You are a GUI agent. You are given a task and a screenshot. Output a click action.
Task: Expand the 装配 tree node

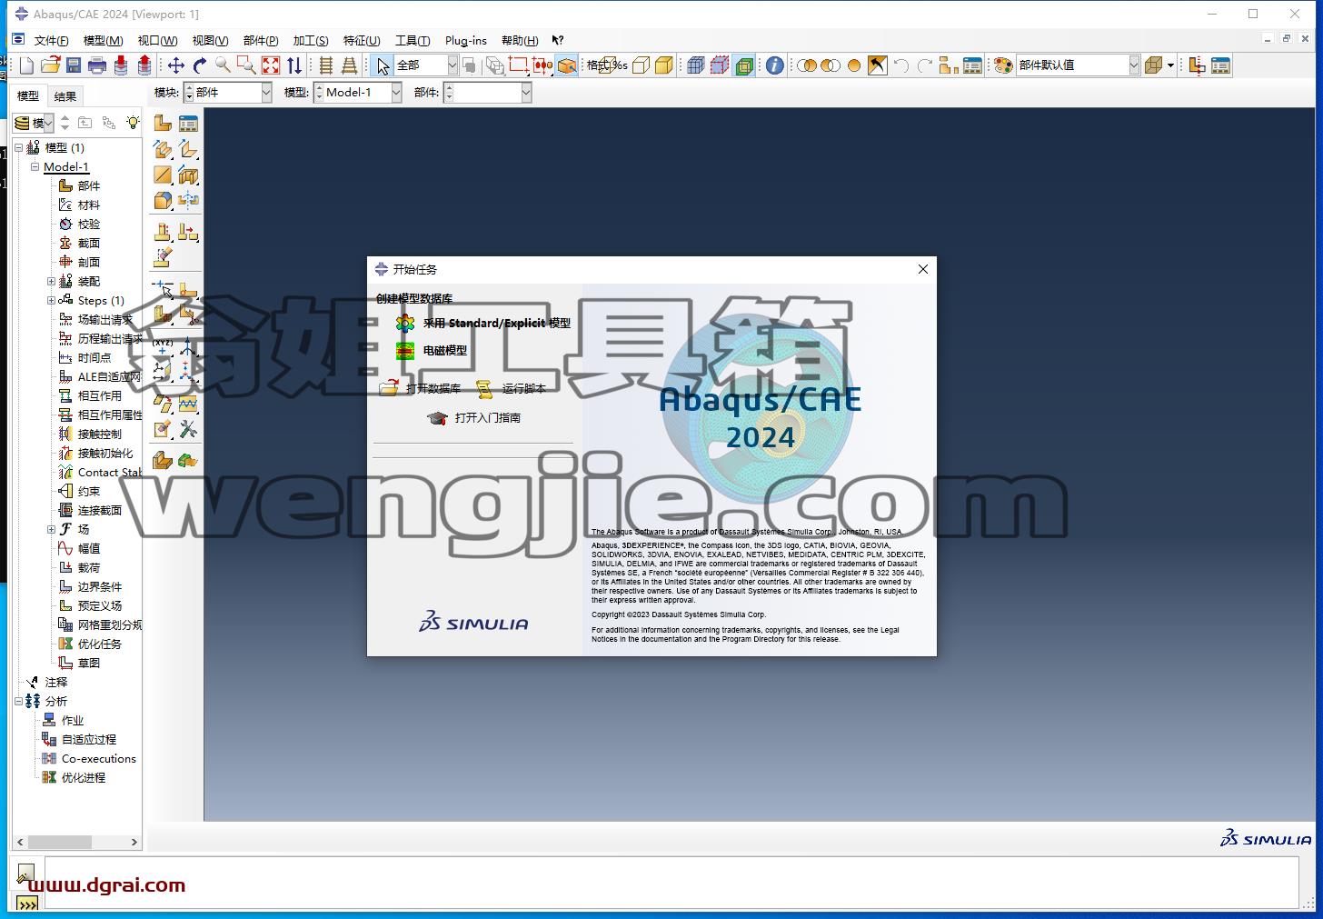tap(51, 281)
